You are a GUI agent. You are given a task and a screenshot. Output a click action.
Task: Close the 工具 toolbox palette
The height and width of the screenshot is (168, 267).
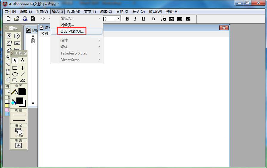click(x=25, y=53)
